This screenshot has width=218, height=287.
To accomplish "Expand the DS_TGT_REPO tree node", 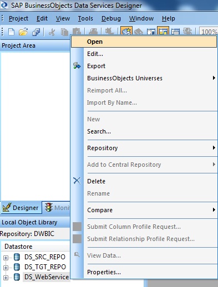I will [x=6, y=268].
